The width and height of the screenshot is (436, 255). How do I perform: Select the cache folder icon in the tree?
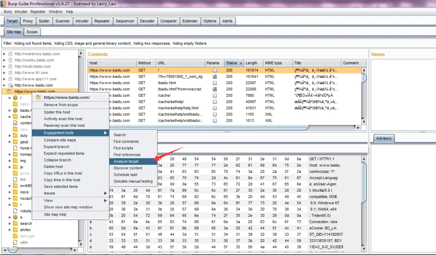(x=15, y=117)
